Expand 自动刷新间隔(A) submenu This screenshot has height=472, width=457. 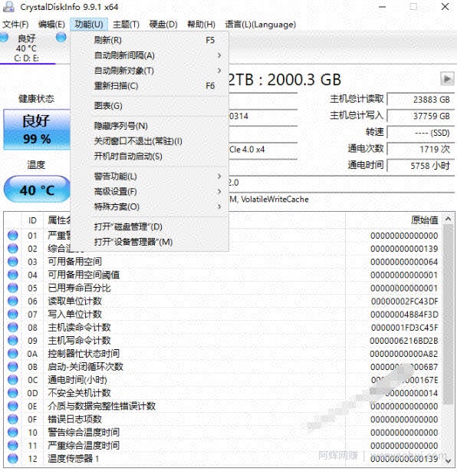150,55
